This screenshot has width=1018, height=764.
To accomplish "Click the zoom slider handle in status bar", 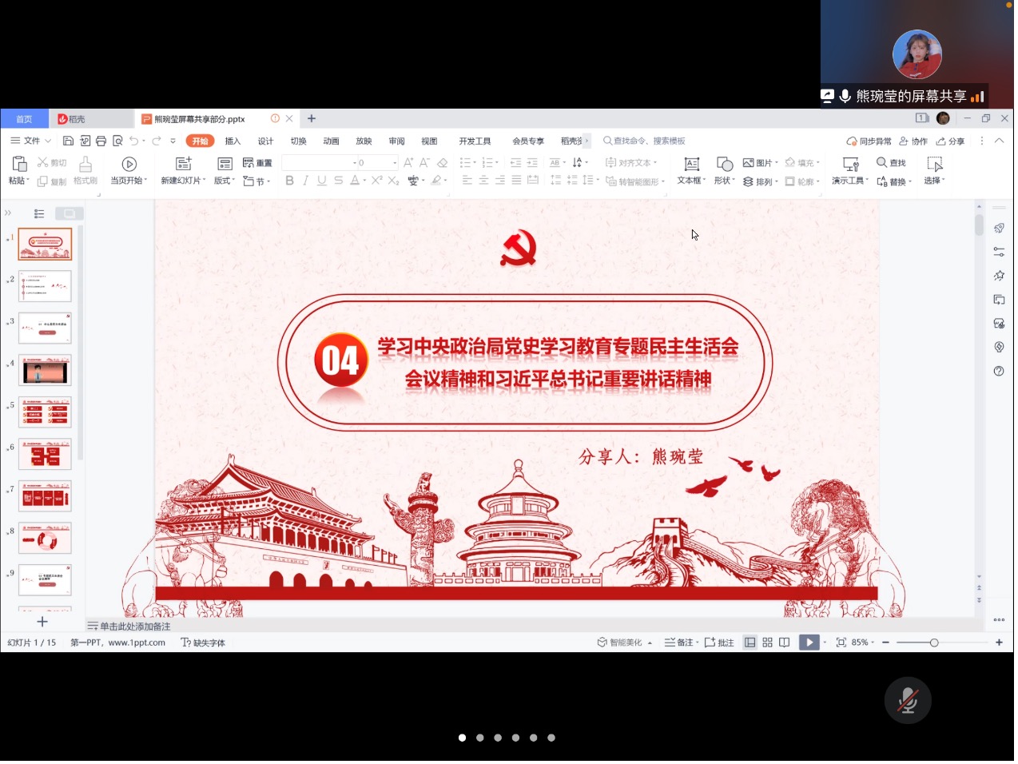I will tap(934, 643).
